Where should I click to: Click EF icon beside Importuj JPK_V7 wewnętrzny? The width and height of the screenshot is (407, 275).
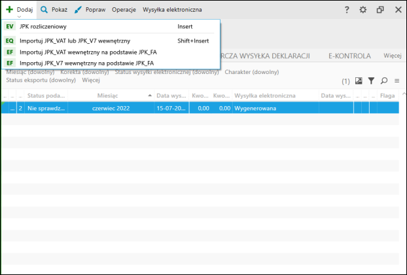point(10,63)
